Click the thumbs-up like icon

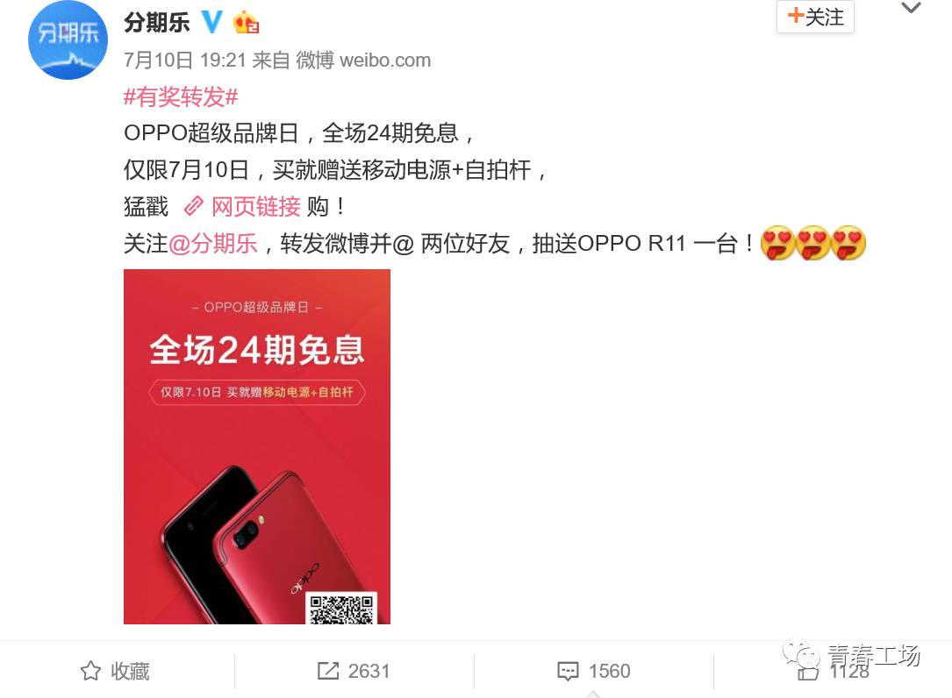click(x=807, y=672)
